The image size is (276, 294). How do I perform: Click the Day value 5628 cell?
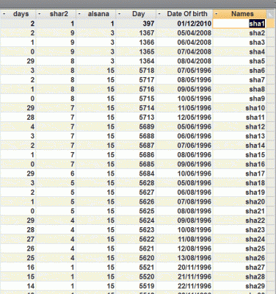click(136, 183)
